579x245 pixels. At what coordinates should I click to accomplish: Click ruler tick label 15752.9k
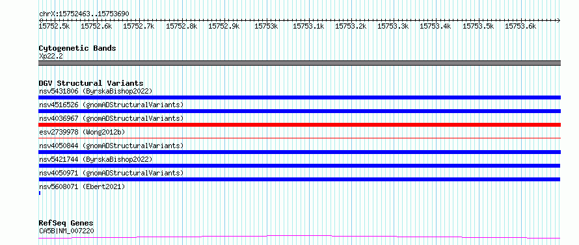(x=224, y=26)
